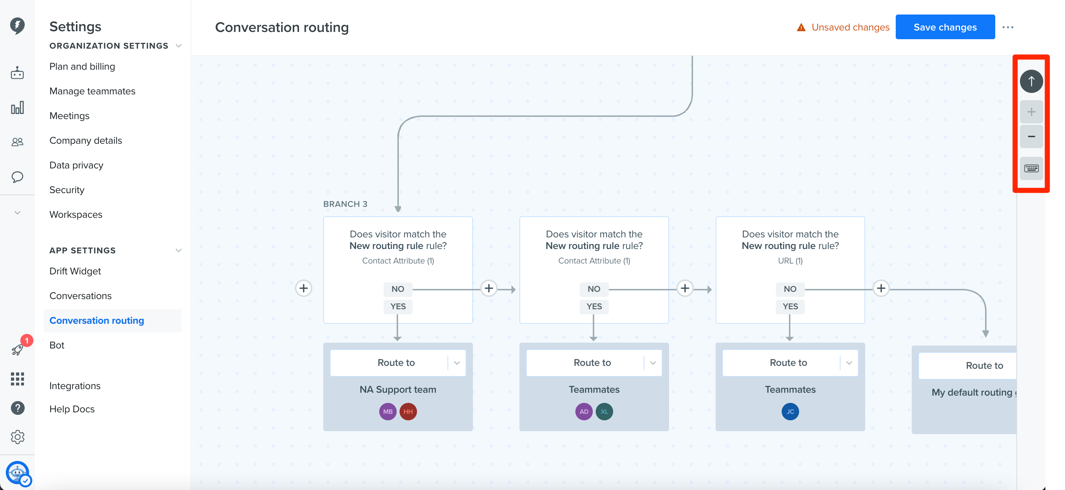Add a step after the first NO branch
Image resolution: width=1065 pixels, height=490 pixels.
(489, 289)
